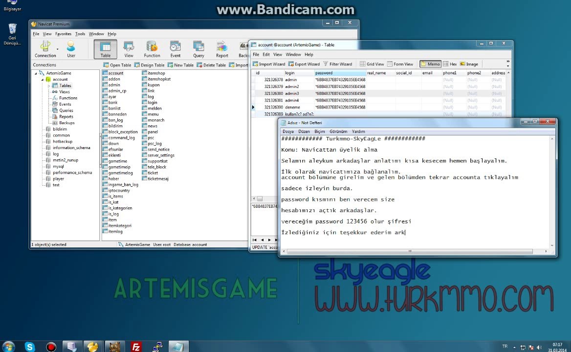
Task: Open Notepad Görünüm menu
Action: click(338, 132)
